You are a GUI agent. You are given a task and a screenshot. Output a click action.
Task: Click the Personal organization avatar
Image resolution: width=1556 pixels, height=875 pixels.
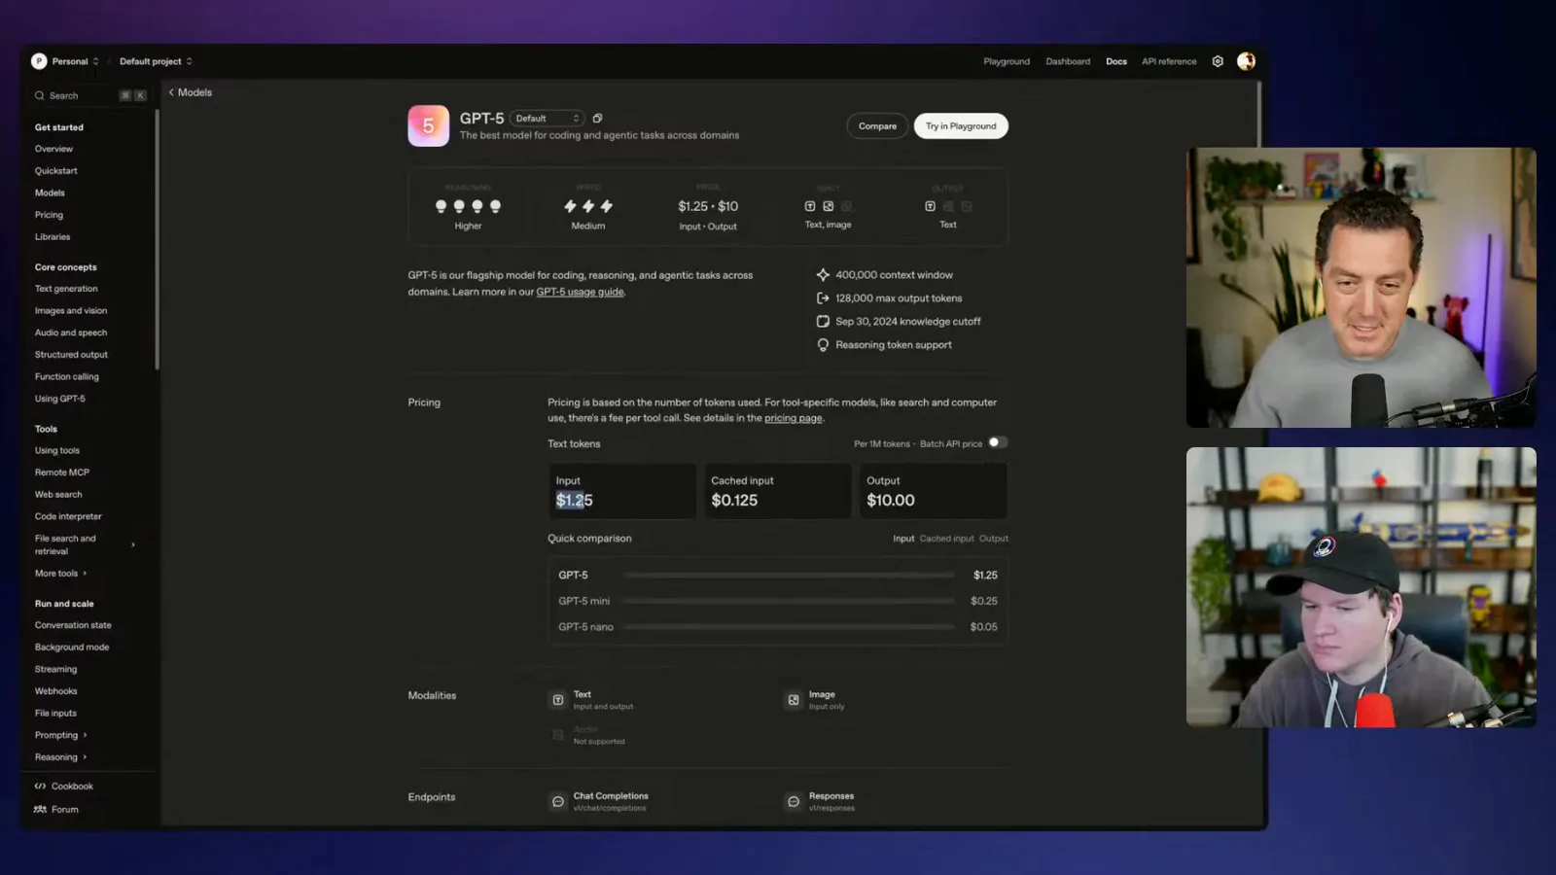point(39,61)
